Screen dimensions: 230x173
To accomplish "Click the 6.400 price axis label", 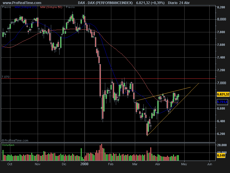I will (221, 121).
